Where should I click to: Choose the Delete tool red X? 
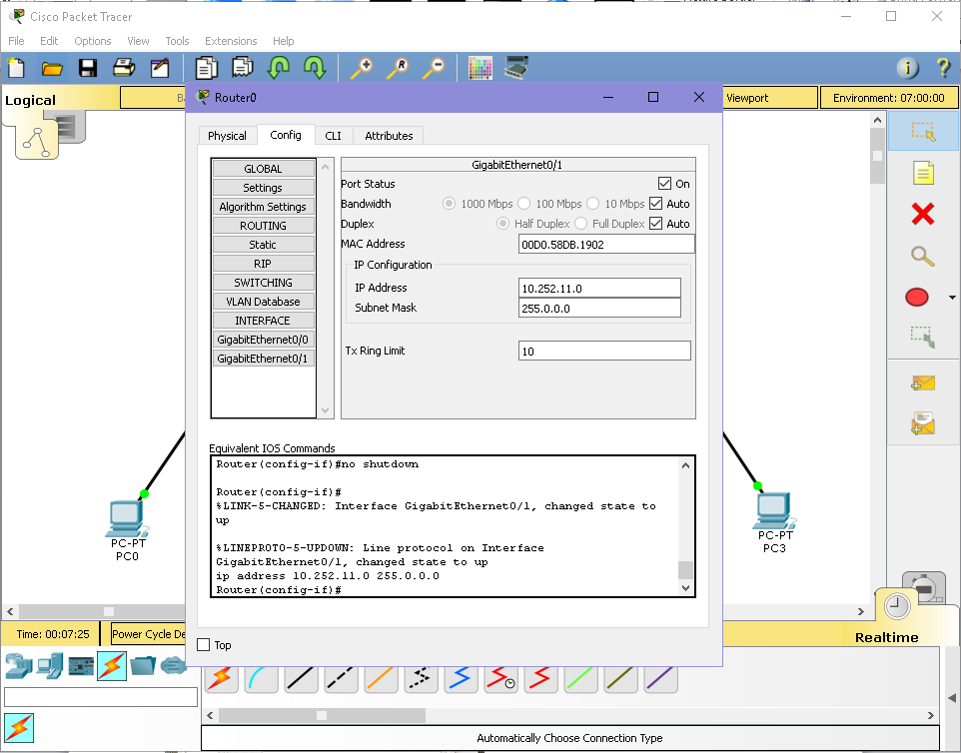[x=923, y=214]
